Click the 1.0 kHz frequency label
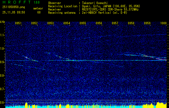This screenshot has width=169, height=108. pyautogui.click(x=2, y=49)
